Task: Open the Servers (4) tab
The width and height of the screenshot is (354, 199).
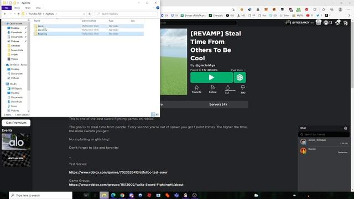Action: 218,104
